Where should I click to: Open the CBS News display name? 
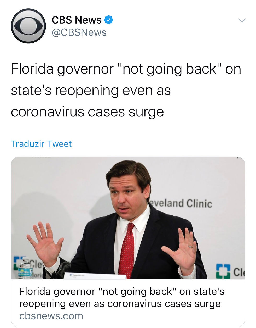(x=77, y=20)
